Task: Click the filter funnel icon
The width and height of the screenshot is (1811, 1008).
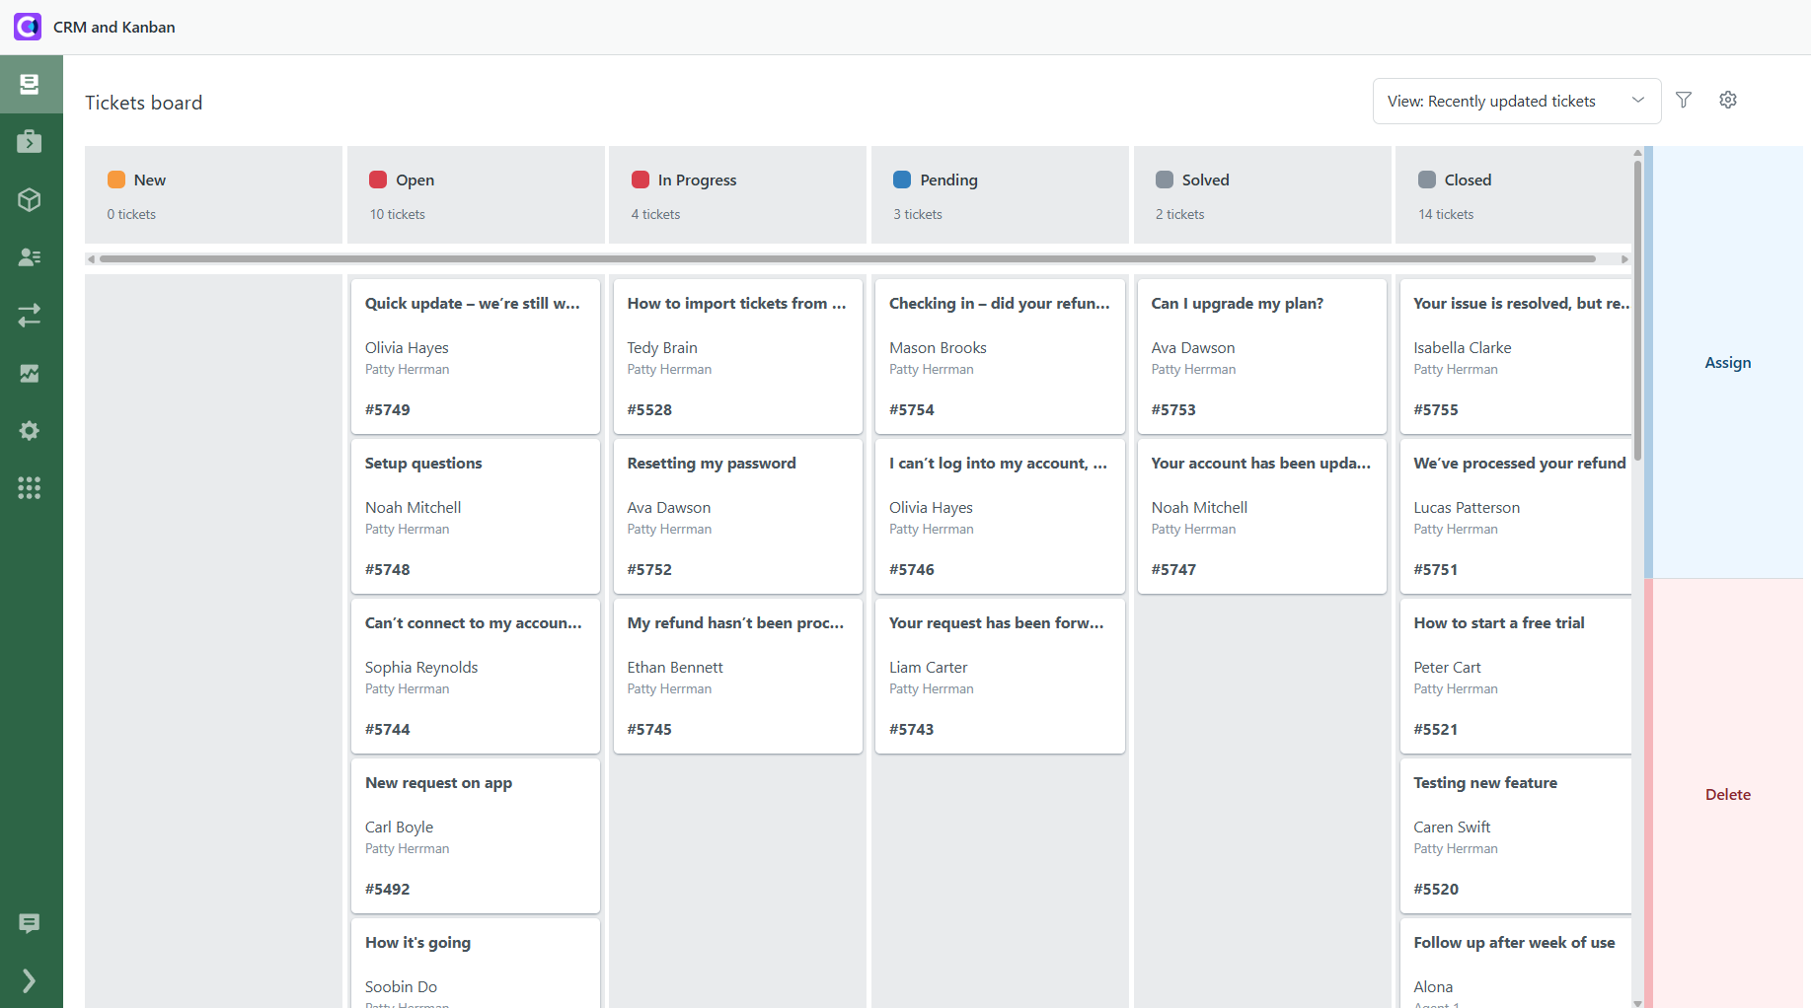Action: tap(1684, 100)
